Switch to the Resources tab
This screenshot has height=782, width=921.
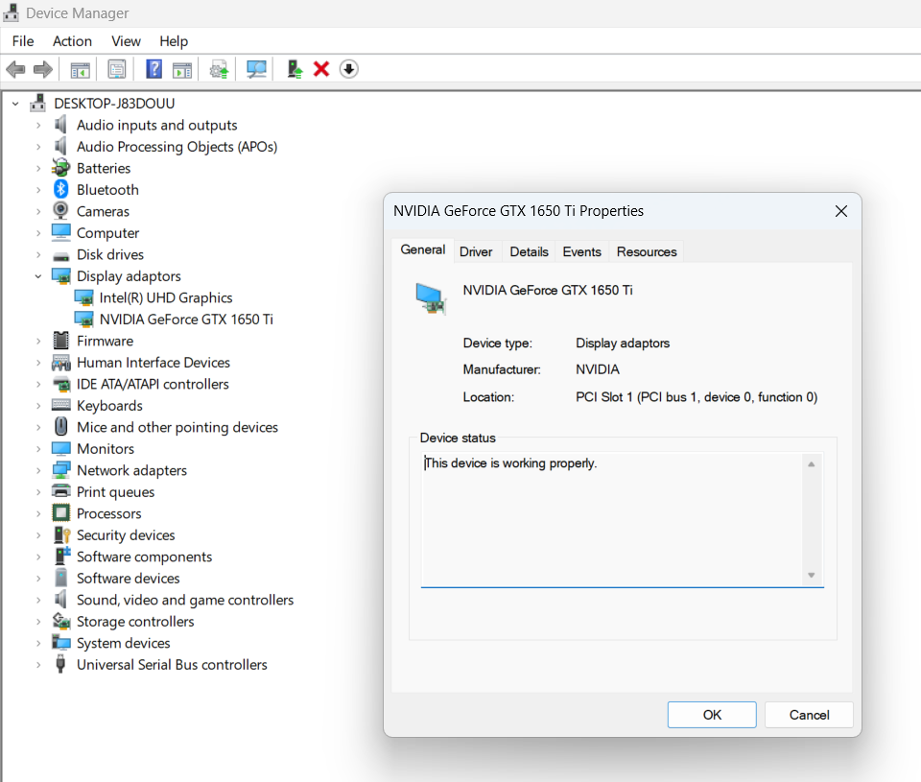646,251
